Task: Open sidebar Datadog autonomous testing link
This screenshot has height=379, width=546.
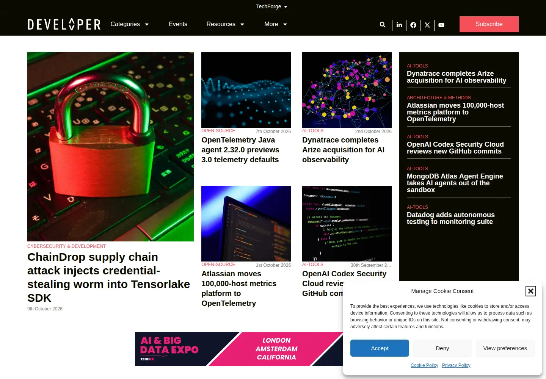Action: [451, 218]
